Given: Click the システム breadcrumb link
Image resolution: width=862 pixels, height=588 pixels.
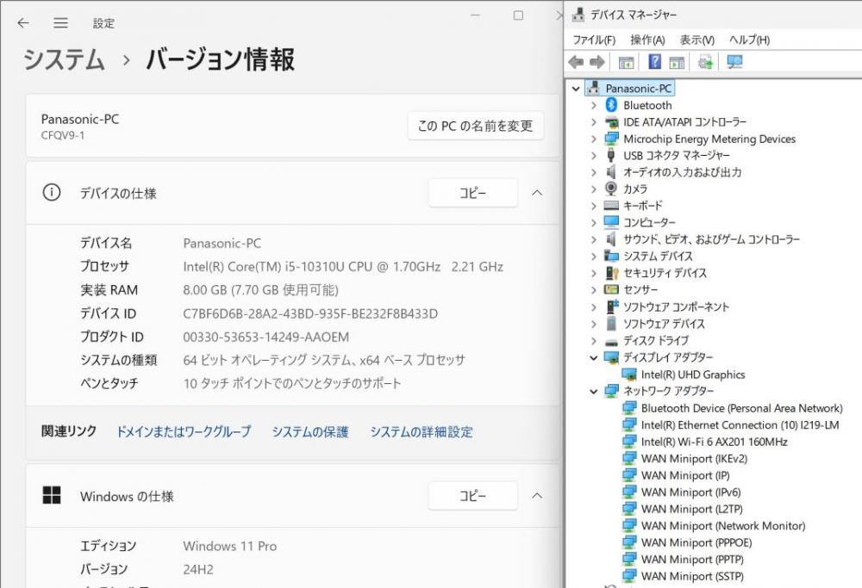Looking at the screenshot, I should (x=64, y=59).
